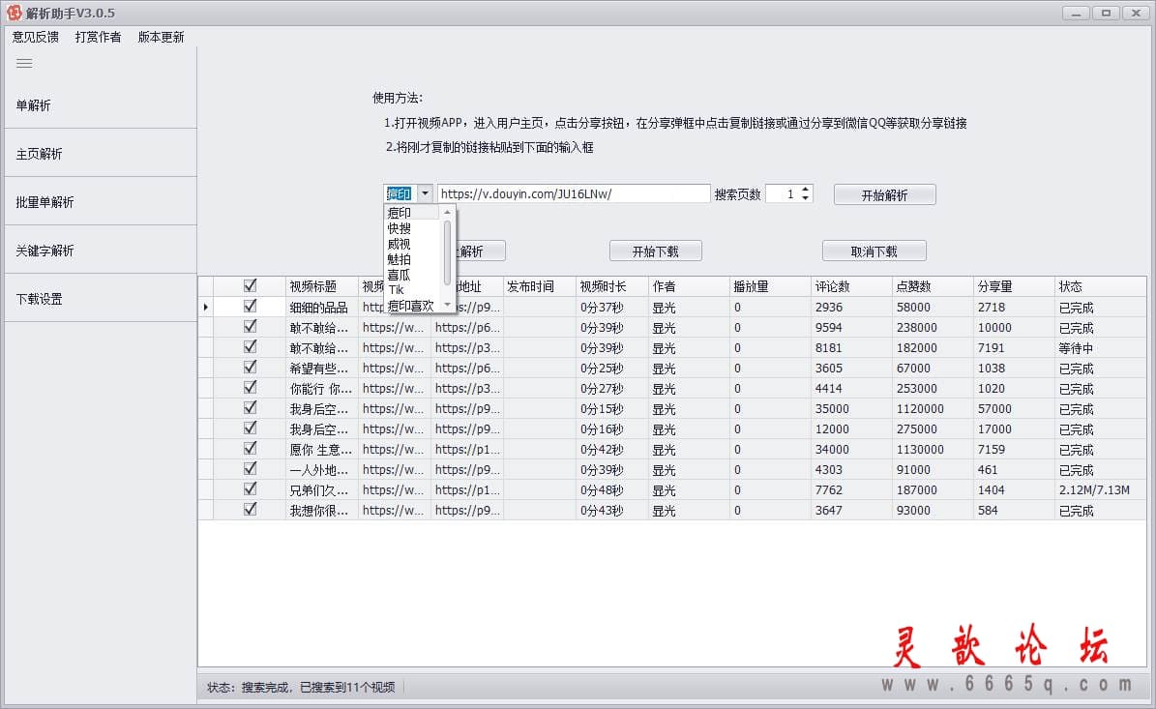Sort by the 点赞数 column header
1156x709 pixels.
[932, 286]
